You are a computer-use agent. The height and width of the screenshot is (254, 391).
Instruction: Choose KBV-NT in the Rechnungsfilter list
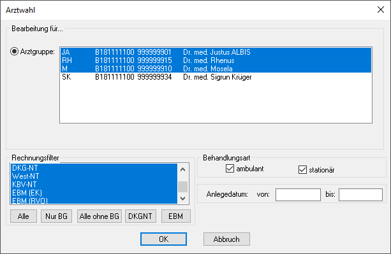(94, 185)
